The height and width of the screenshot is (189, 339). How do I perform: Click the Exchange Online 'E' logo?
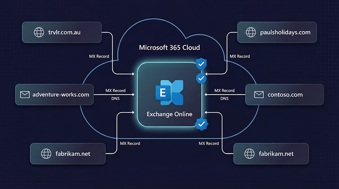169,92
